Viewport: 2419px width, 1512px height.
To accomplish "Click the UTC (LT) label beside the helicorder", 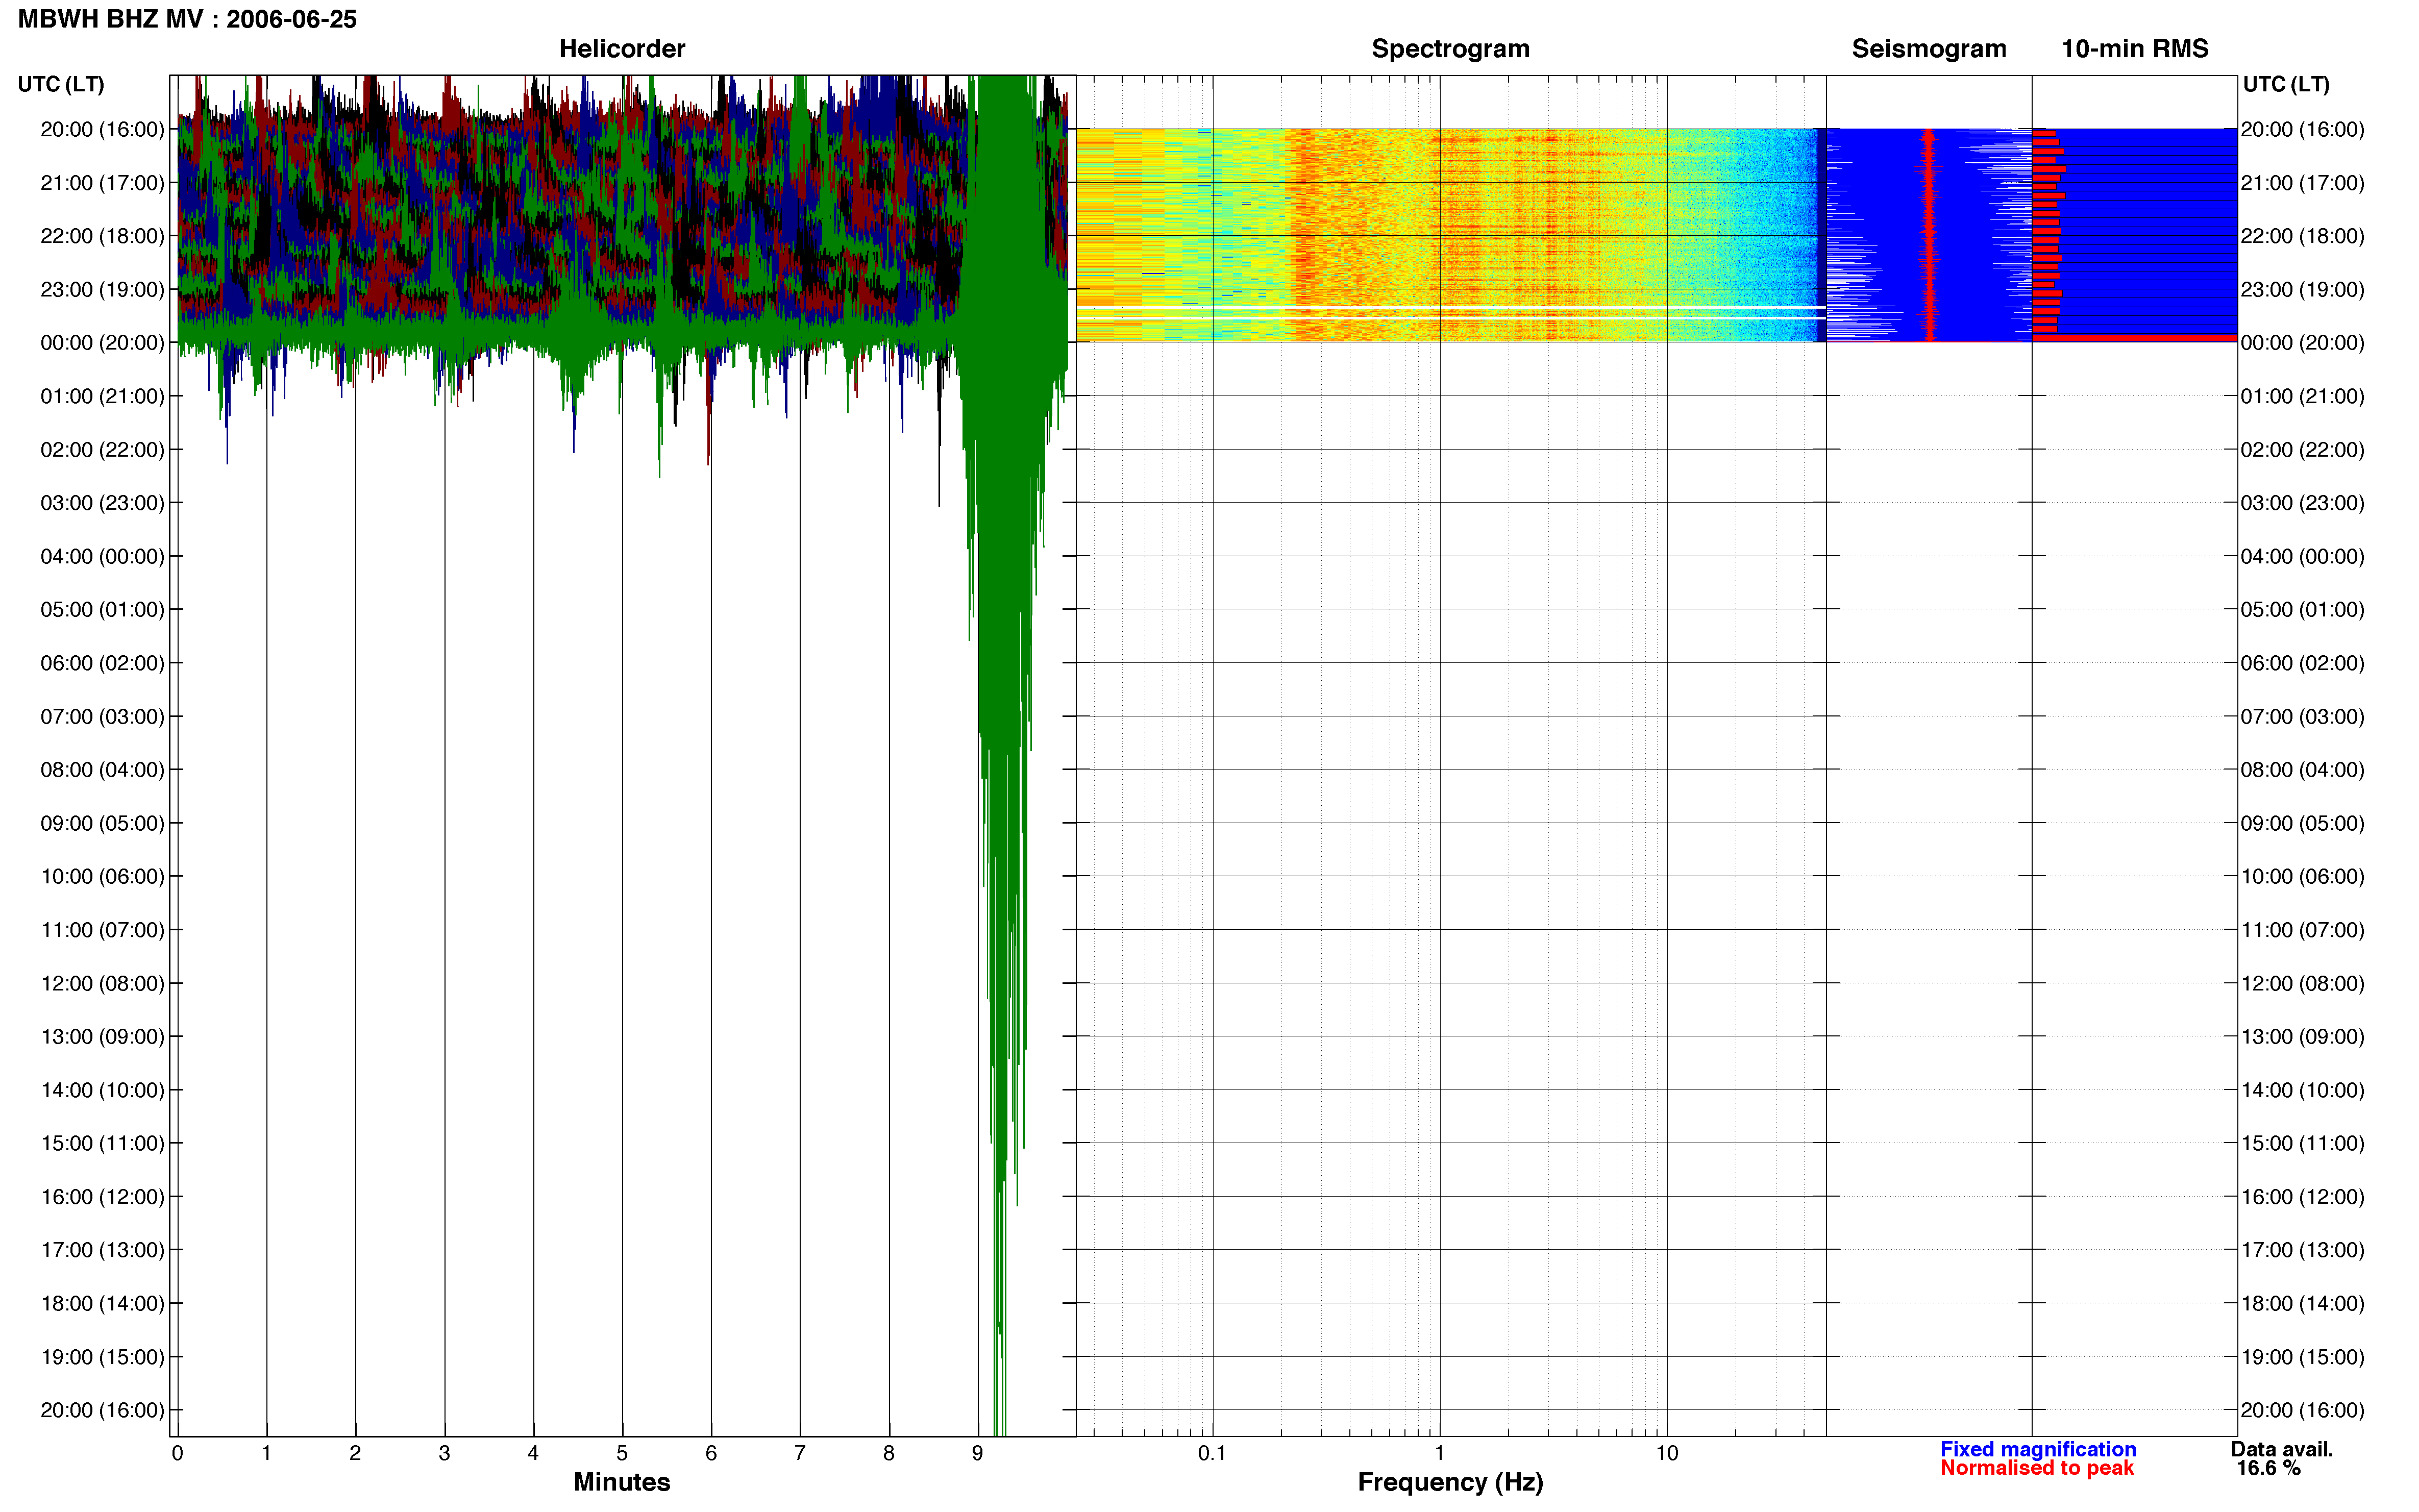I will click(x=61, y=84).
